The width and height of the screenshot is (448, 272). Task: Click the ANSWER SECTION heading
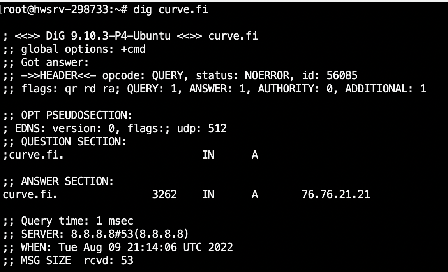pos(58,181)
